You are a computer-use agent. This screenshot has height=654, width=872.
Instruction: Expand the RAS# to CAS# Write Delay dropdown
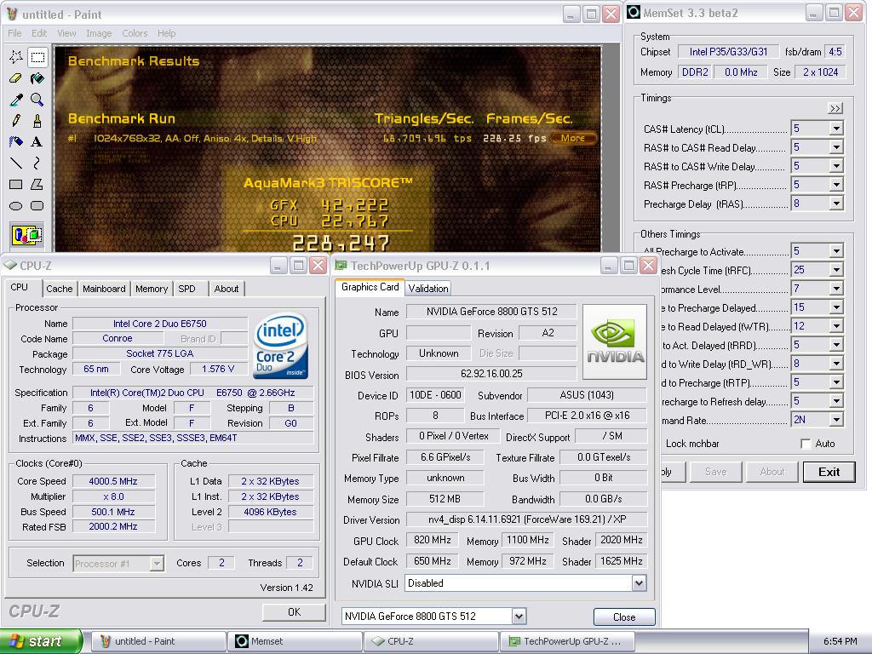click(836, 166)
